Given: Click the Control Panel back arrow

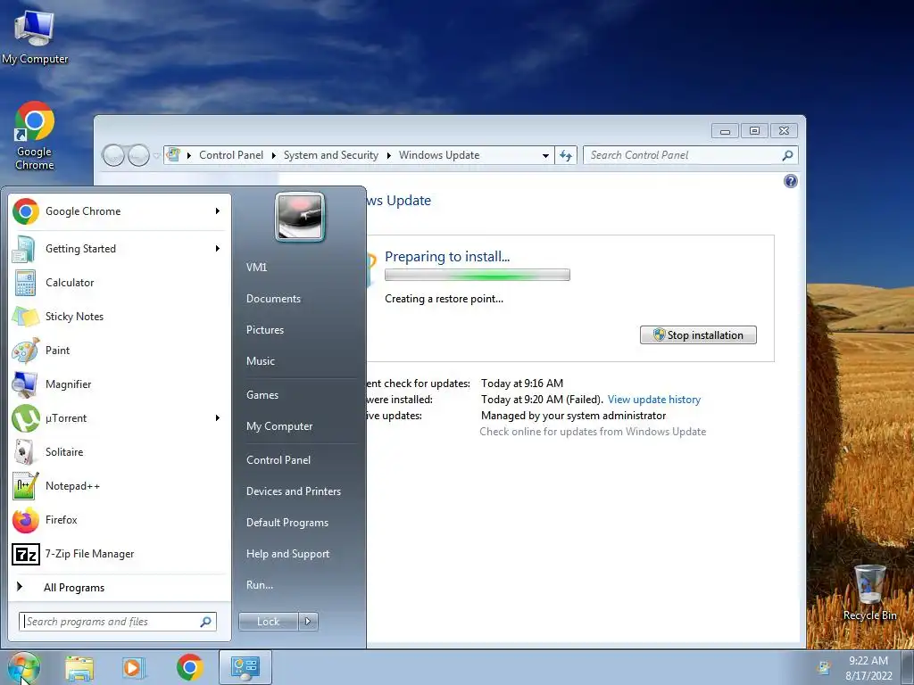Looking at the screenshot, I should coord(113,155).
